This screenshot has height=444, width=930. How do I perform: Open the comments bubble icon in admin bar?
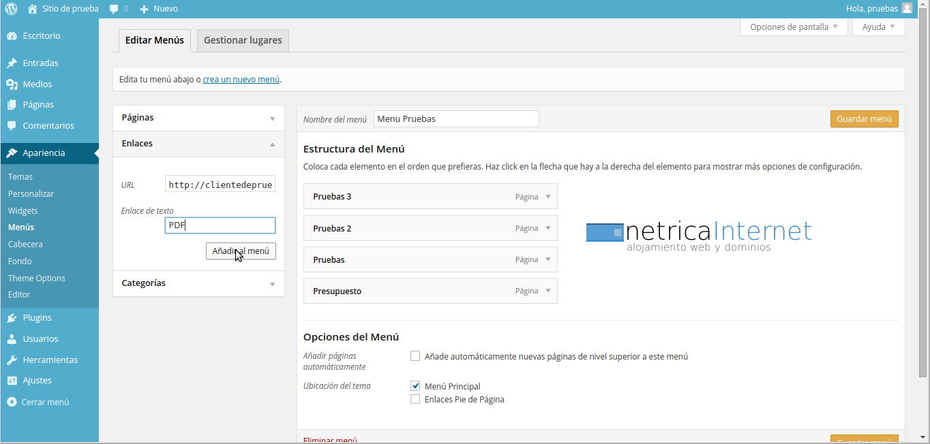[114, 9]
